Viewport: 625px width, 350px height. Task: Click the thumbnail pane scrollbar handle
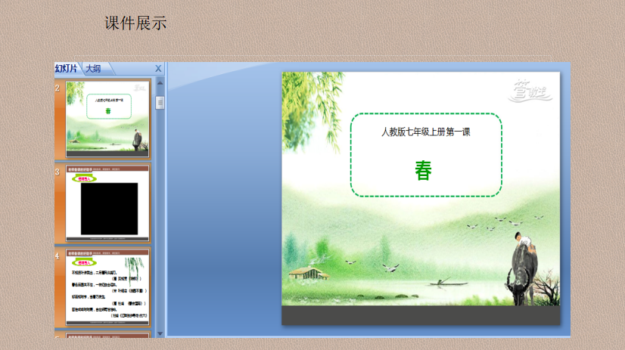click(160, 103)
